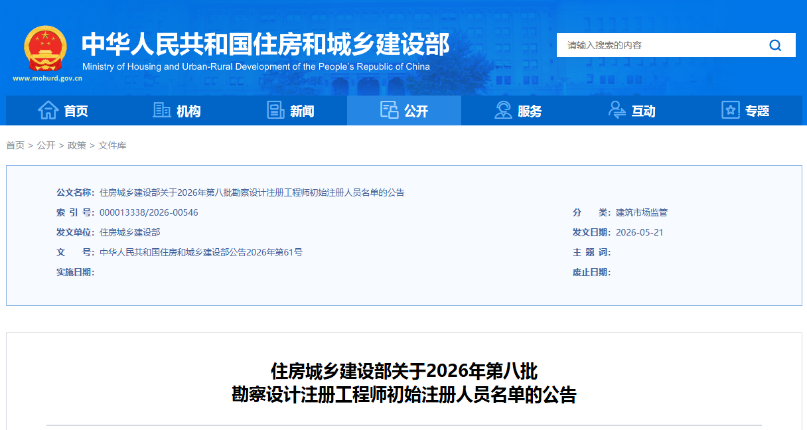Image resolution: width=807 pixels, height=430 pixels.
Task: Select the 公开 navigation tab
Action: [404, 110]
